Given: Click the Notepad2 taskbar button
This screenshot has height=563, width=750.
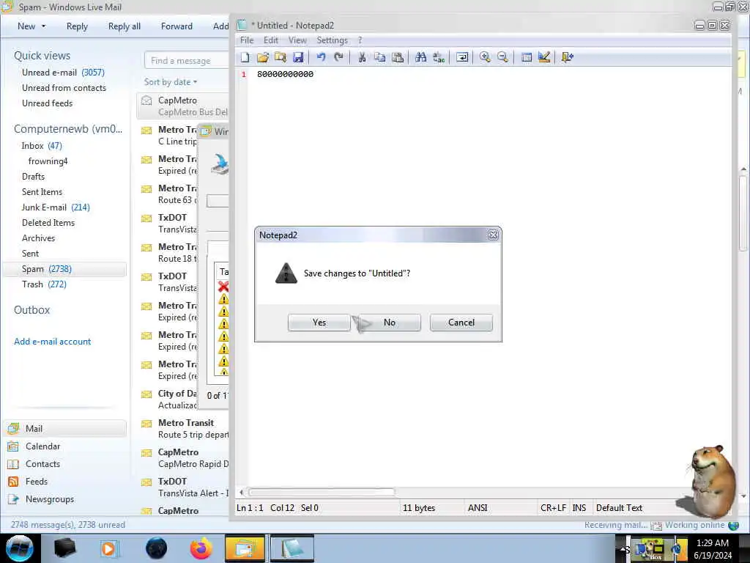Looking at the screenshot, I should click(x=292, y=548).
